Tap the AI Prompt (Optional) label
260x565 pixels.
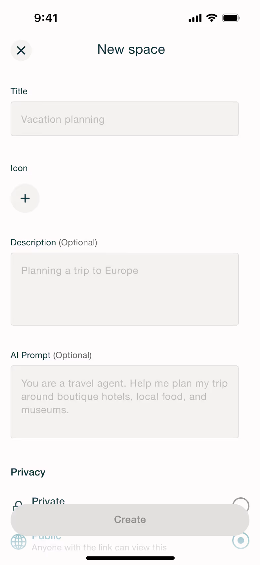click(51, 355)
